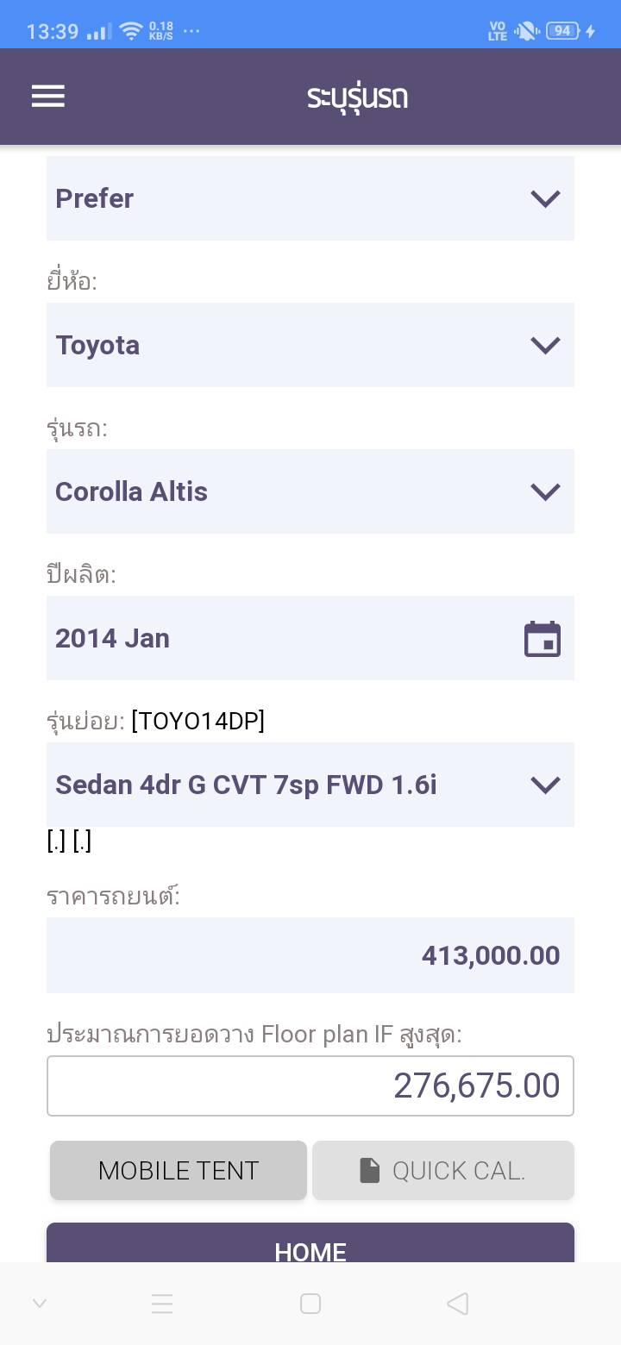Open the hamburger navigation menu
The height and width of the screenshot is (1345, 621).
[x=48, y=96]
